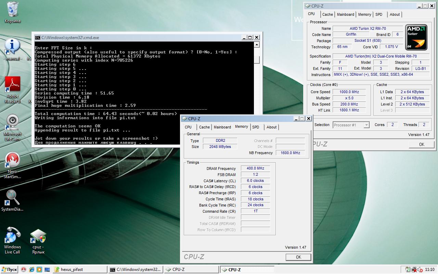This screenshot has width=438, height=274.
Task: Click the DRAM Frequency 400.0 MHz value
Action: pos(255,168)
